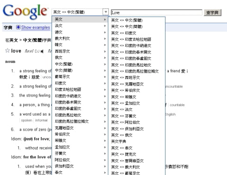Click the search field containing Love
Image resolution: width=227 pixels, height=175 pixels.
coord(157,12)
